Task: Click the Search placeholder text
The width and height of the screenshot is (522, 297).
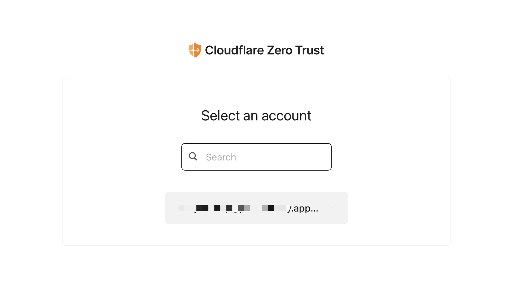Action: 221,157
